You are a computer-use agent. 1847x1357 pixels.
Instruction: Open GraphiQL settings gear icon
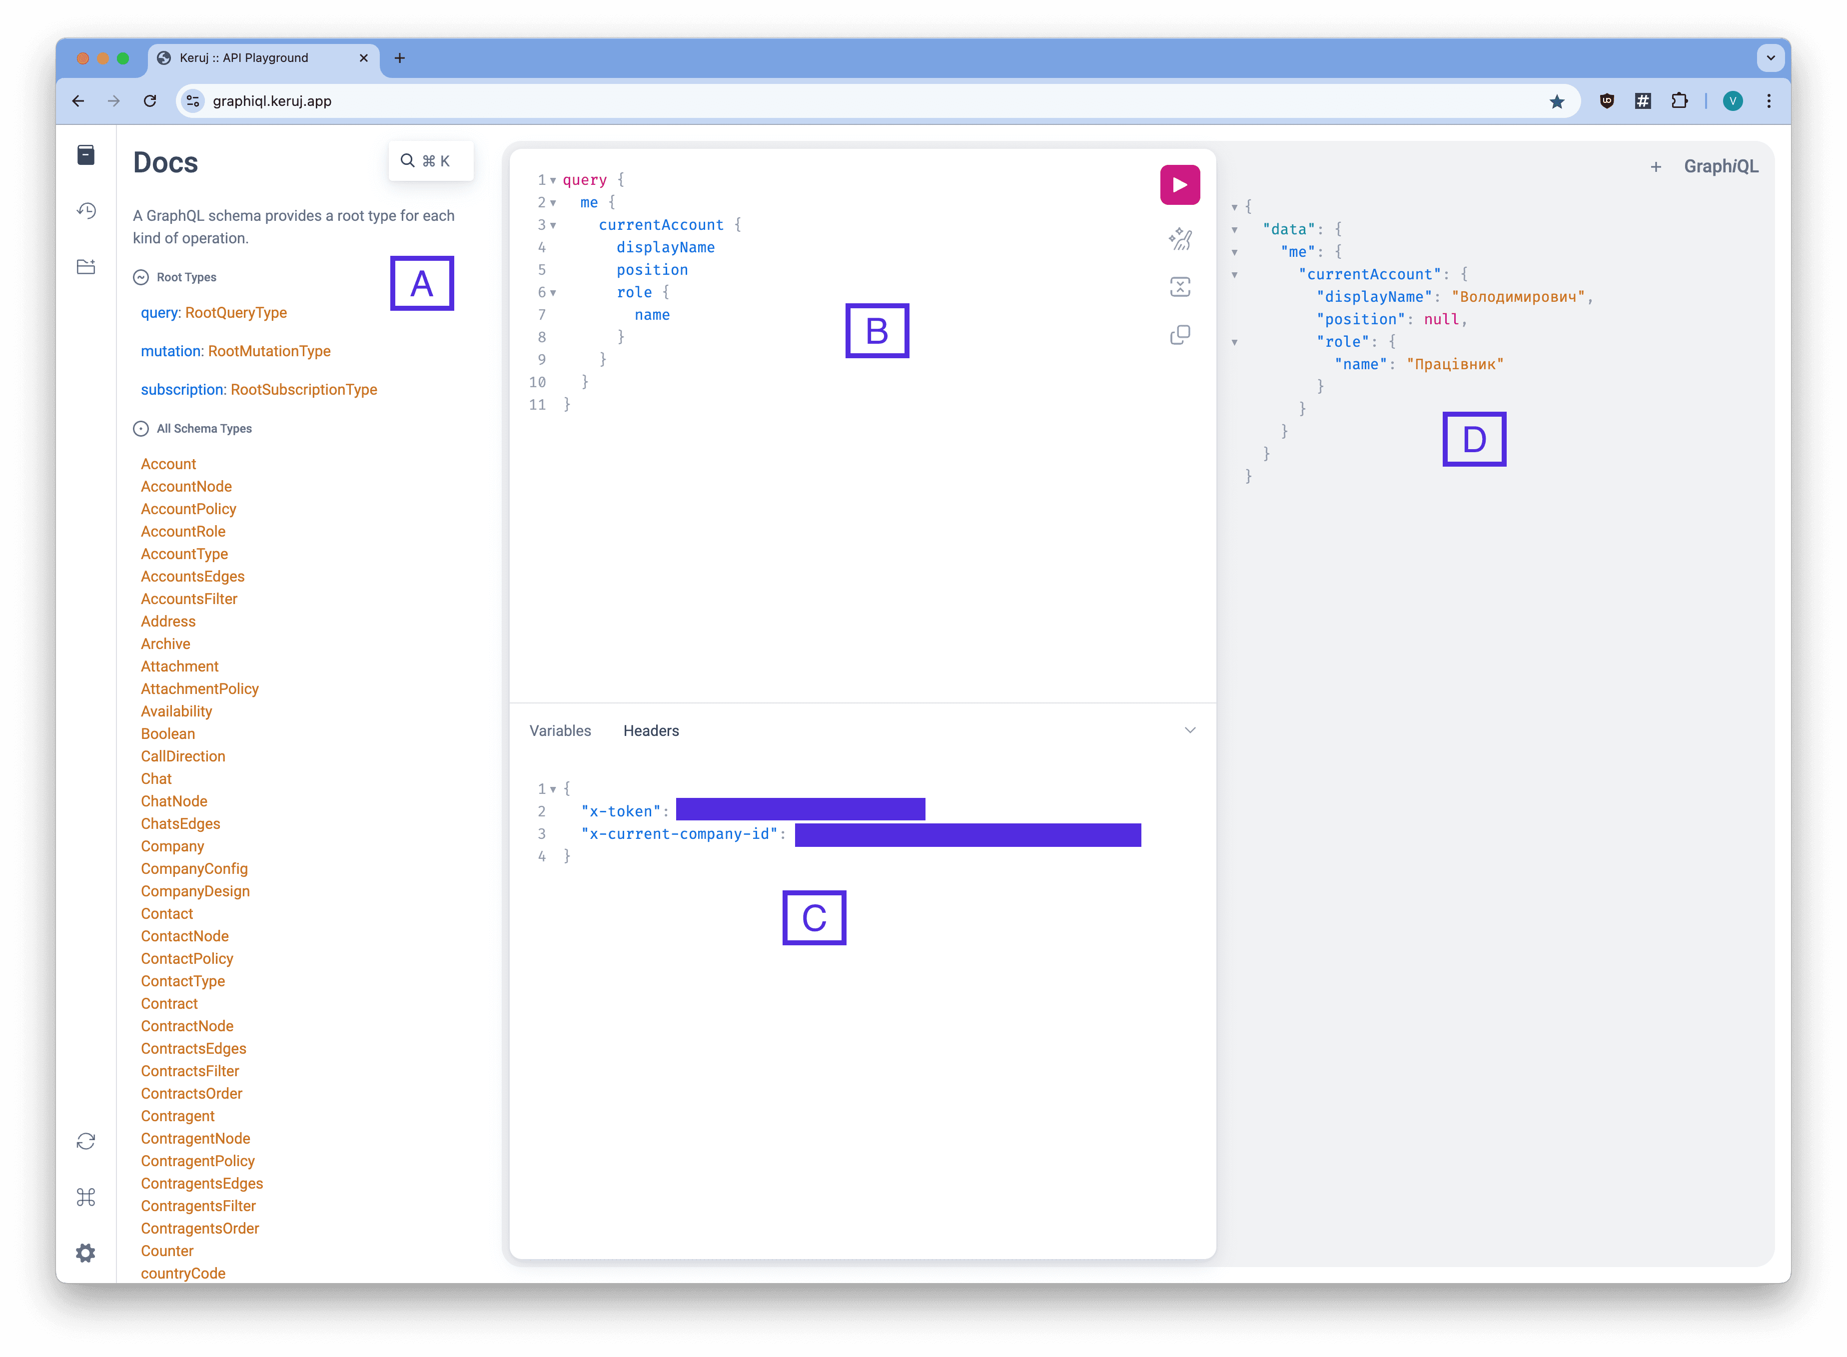point(86,1253)
